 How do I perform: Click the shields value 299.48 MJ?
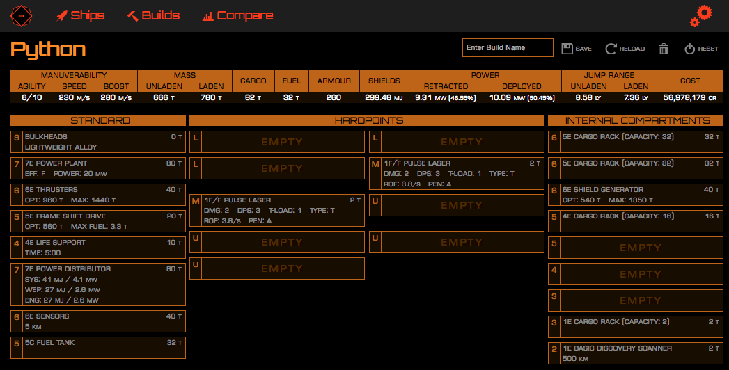pyautogui.click(x=384, y=97)
